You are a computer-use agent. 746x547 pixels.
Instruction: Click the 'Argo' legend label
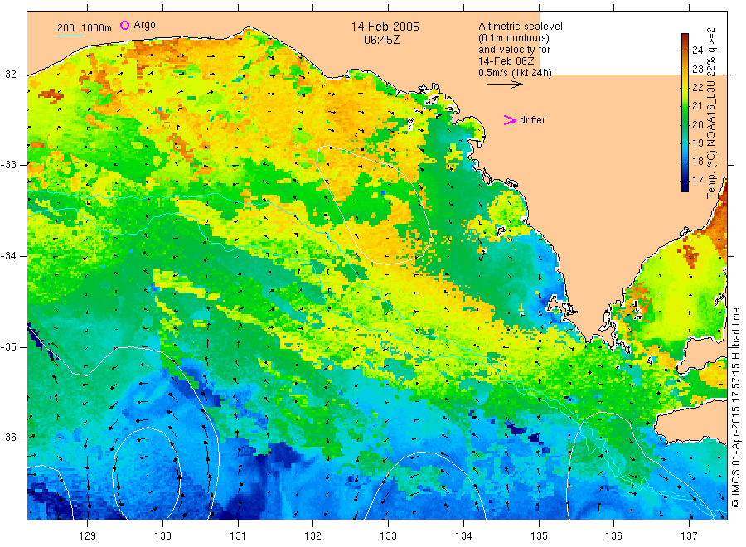click(144, 25)
